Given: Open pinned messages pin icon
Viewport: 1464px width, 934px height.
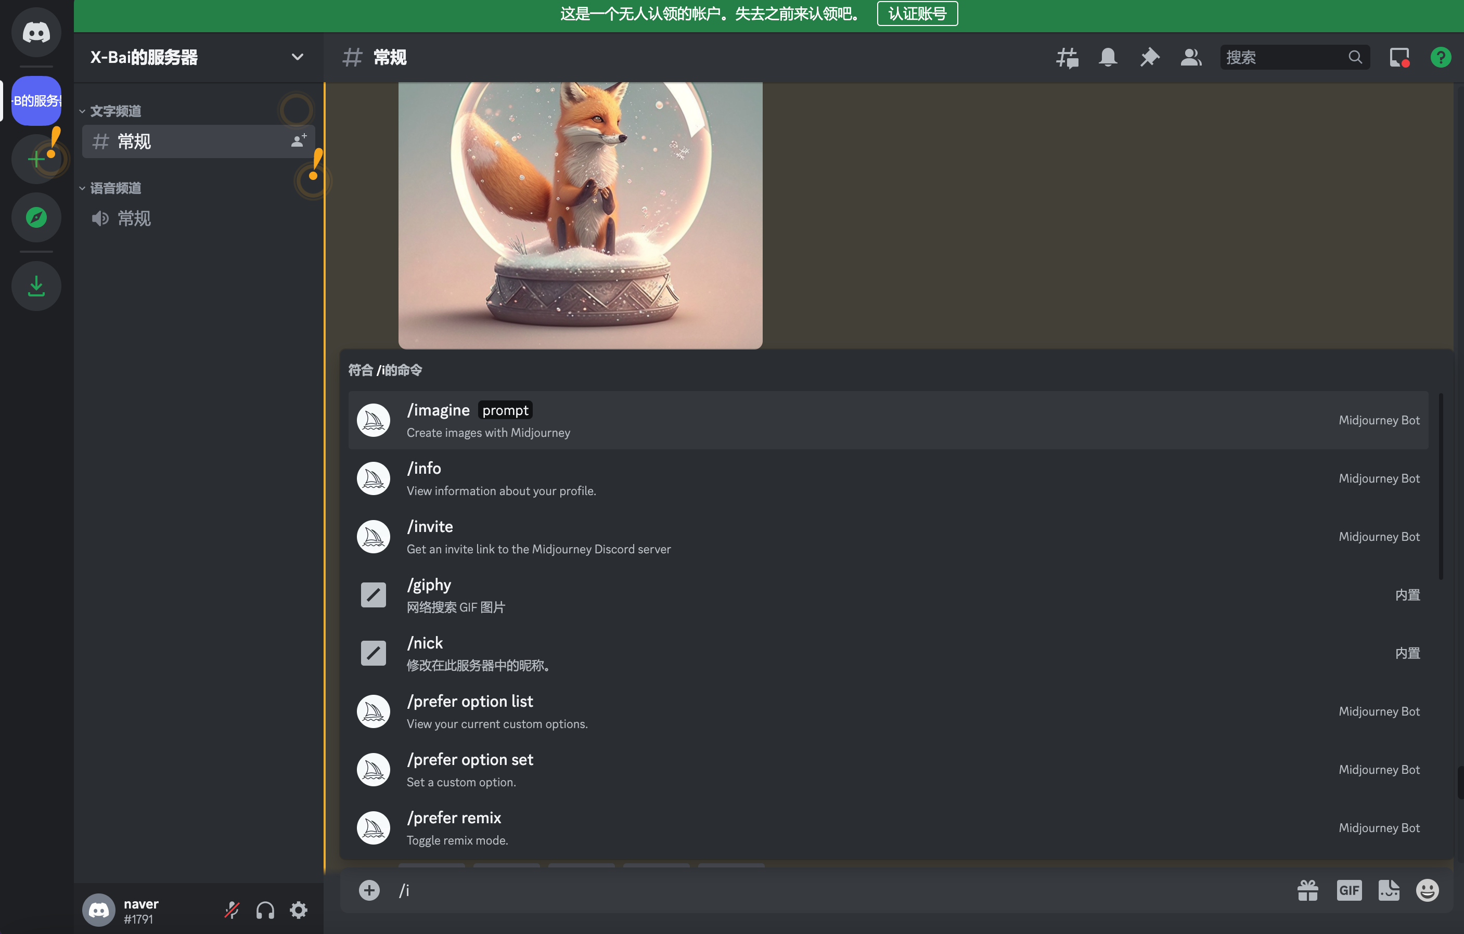Looking at the screenshot, I should (1149, 58).
